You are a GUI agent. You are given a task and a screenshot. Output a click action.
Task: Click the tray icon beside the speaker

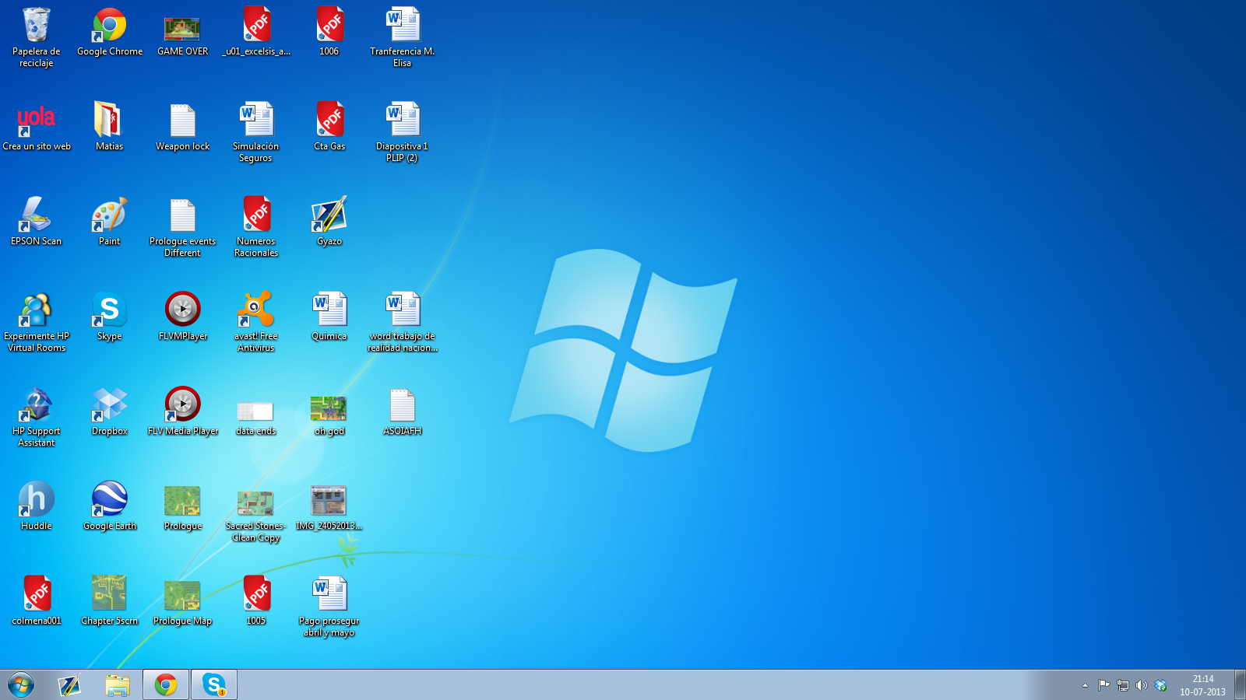coord(1160,685)
